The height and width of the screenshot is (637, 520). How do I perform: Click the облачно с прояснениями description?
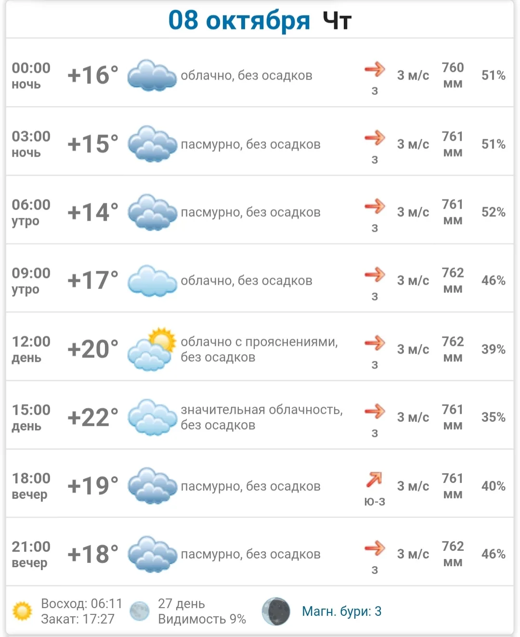(259, 342)
